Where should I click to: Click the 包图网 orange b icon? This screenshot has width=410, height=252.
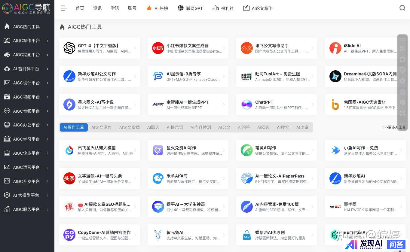pyautogui.click(x=335, y=105)
